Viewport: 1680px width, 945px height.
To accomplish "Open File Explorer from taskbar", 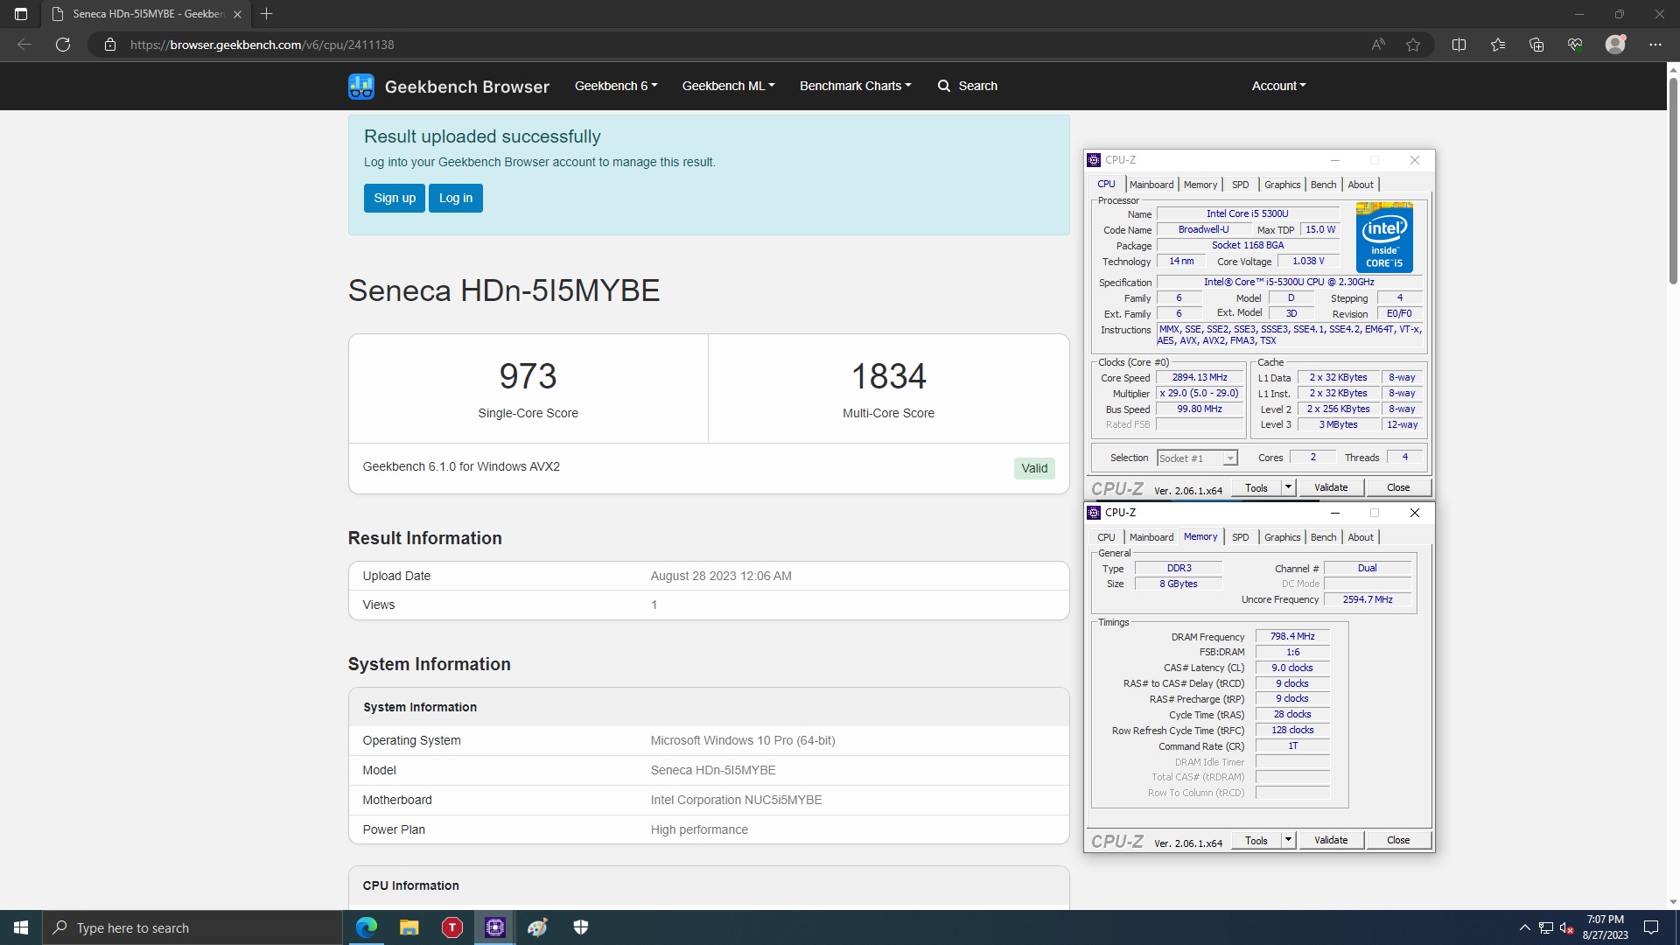I will [x=409, y=927].
